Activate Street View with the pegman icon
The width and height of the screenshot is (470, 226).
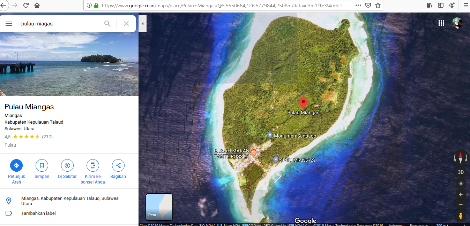461,216
